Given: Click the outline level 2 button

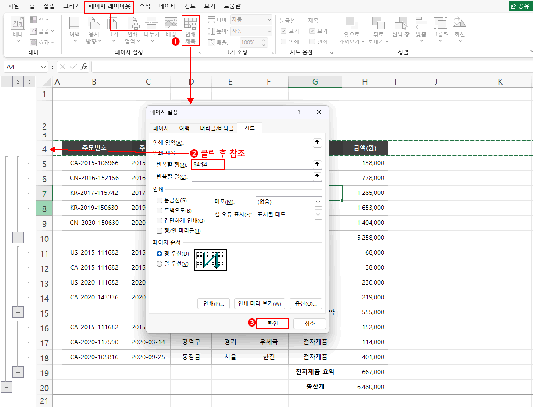Looking at the screenshot, I should (x=18, y=82).
